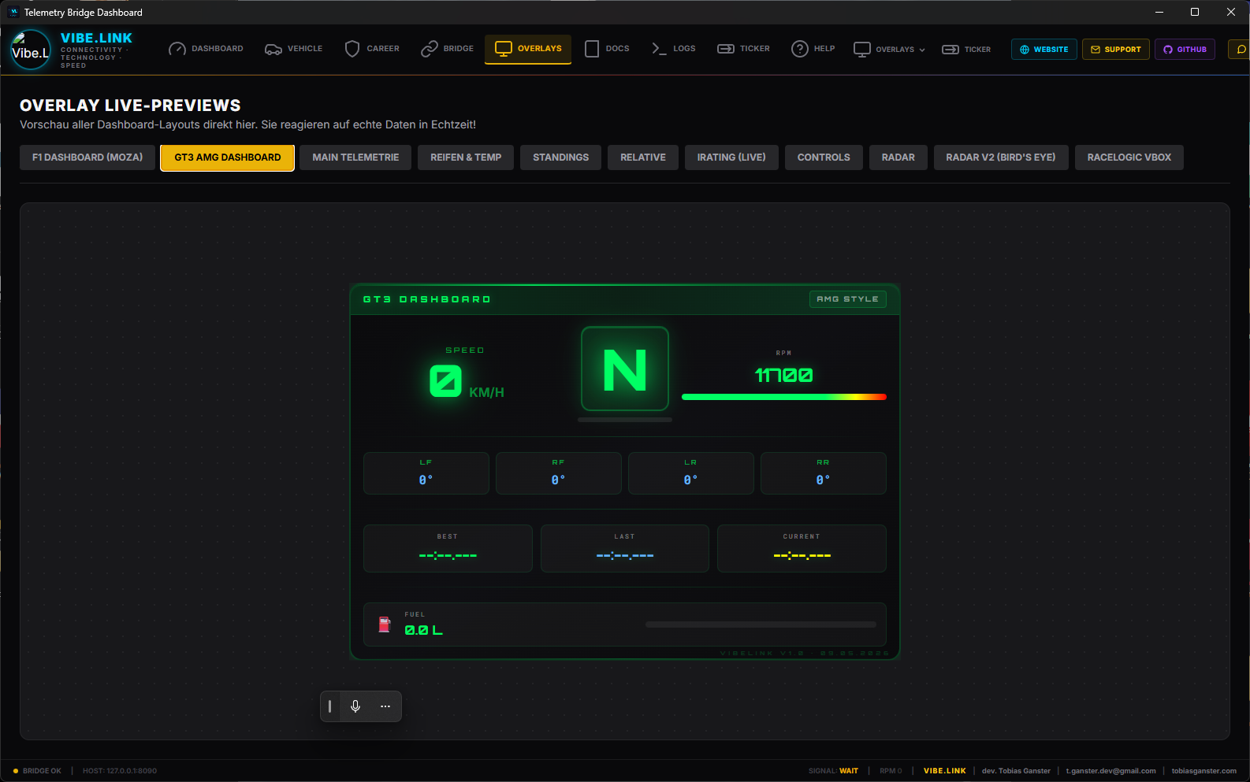Image resolution: width=1250 pixels, height=782 pixels.
Task: Open the Logs terminal nav item
Action: click(674, 49)
